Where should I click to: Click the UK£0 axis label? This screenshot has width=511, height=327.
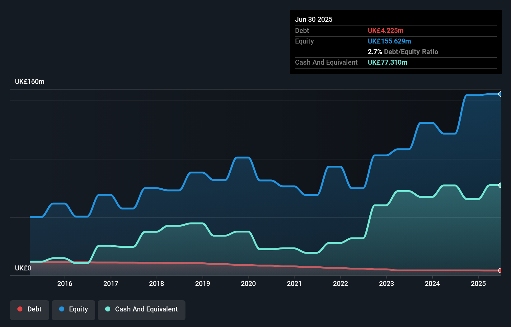[23, 268]
